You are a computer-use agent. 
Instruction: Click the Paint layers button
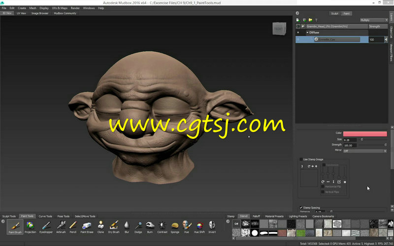click(347, 14)
